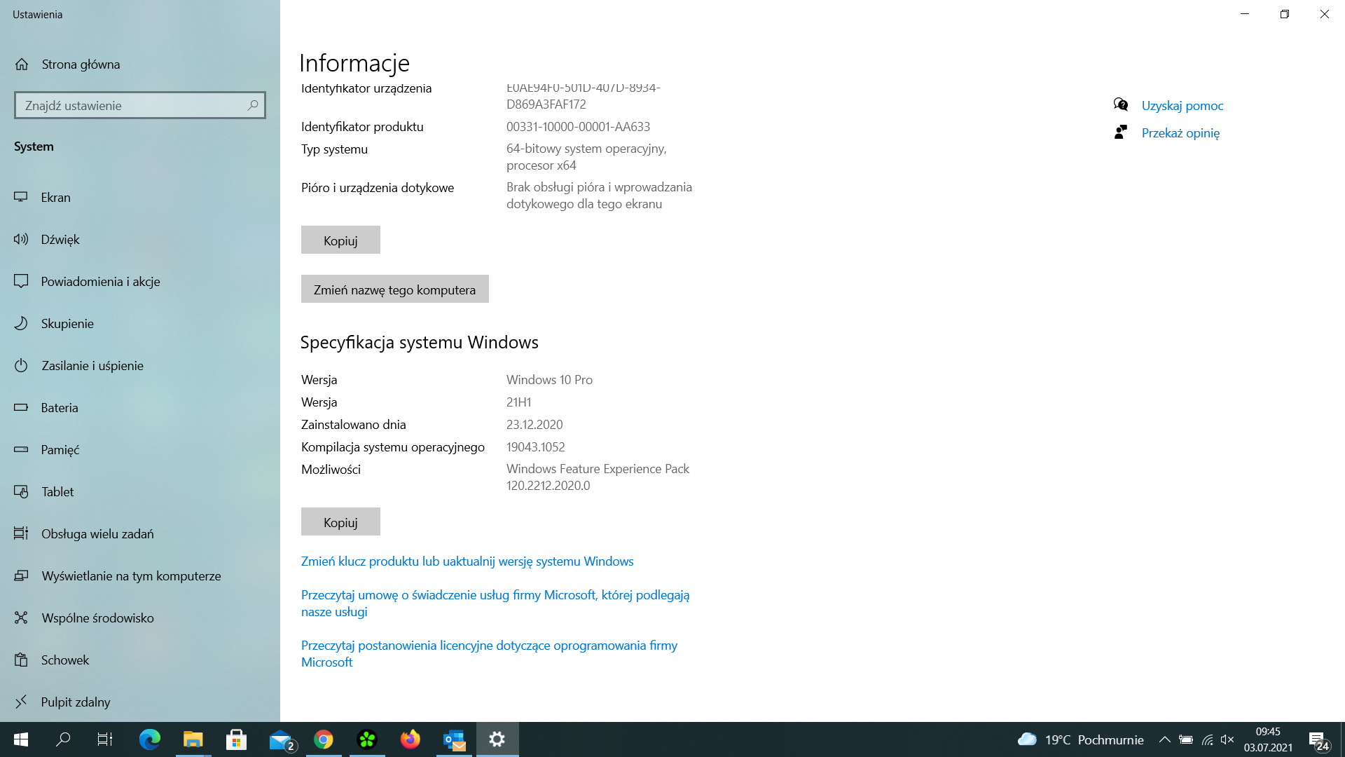Open weather widget 19°C Pochmurnie
Viewport: 1345px width, 757px height.
[1080, 739]
